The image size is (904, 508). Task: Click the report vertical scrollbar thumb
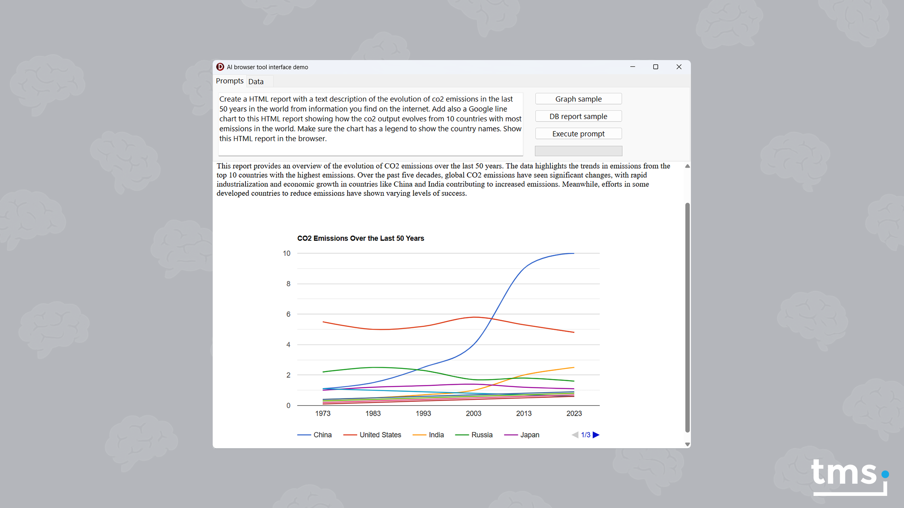[687, 317]
